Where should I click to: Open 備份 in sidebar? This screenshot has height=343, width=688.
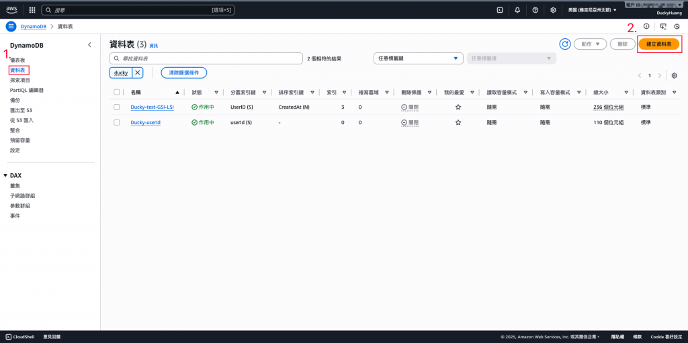tap(15, 100)
